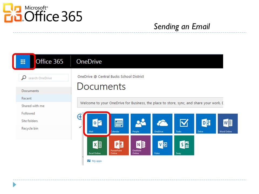This screenshot has height=194, width=259.
Task: Open My apps link
Action: point(97,161)
